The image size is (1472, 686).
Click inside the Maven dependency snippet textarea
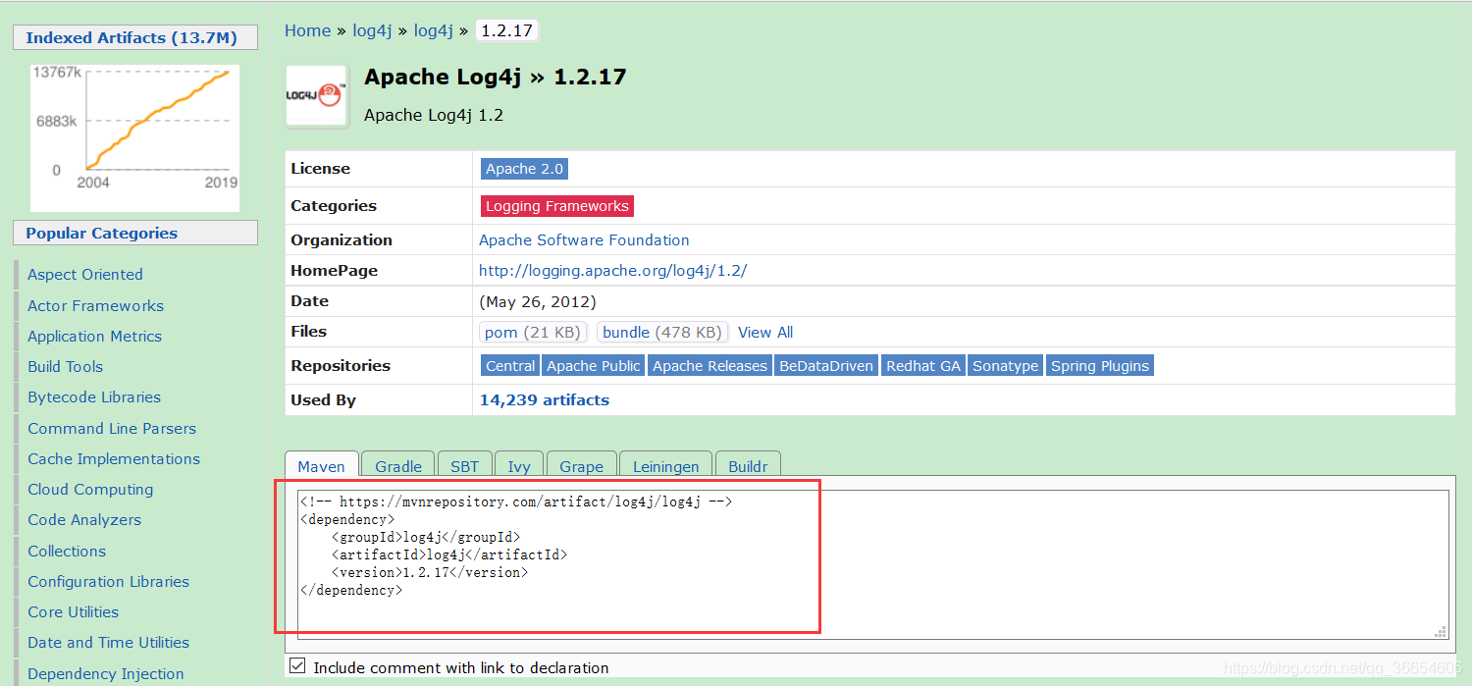873,564
